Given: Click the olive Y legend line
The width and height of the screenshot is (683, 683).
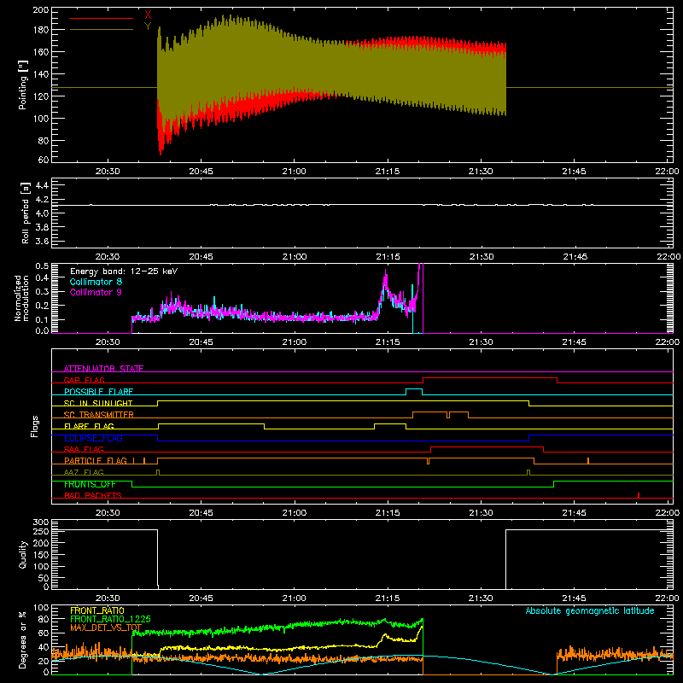Looking at the screenshot, I should click(102, 30).
